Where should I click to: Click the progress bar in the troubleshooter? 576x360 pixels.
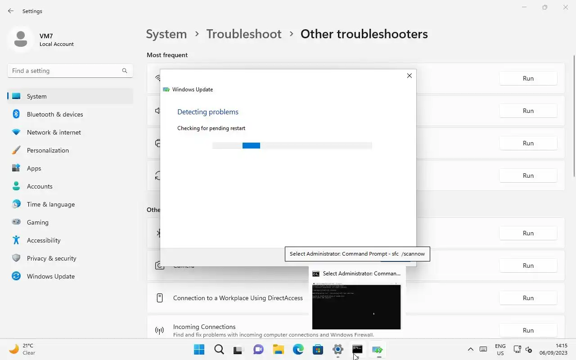(292, 145)
